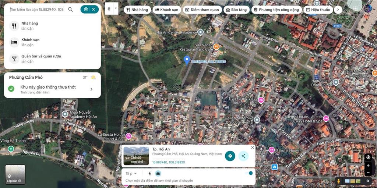Open directions with the blue route icon

tap(230, 156)
